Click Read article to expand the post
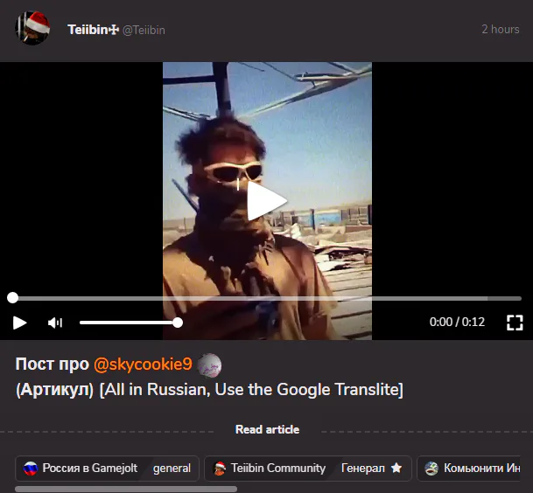This screenshot has width=533, height=493. (x=267, y=429)
